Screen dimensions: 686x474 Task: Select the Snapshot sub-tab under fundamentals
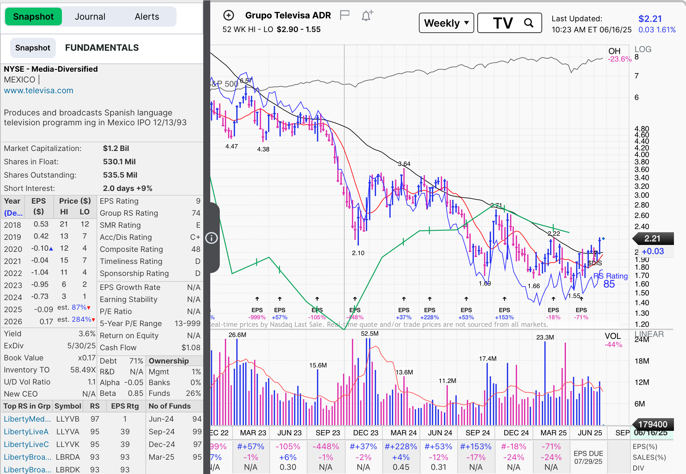click(33, 48)
